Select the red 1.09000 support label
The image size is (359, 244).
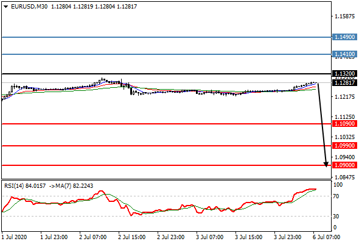[344, 165]
